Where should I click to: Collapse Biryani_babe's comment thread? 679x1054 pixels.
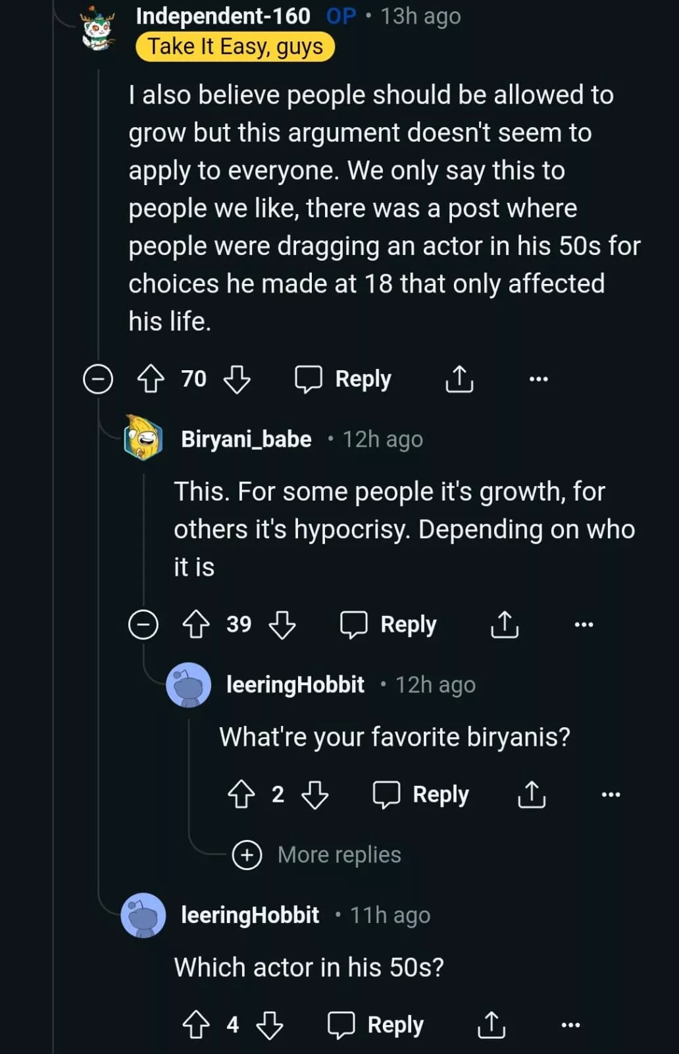(143, 624)
